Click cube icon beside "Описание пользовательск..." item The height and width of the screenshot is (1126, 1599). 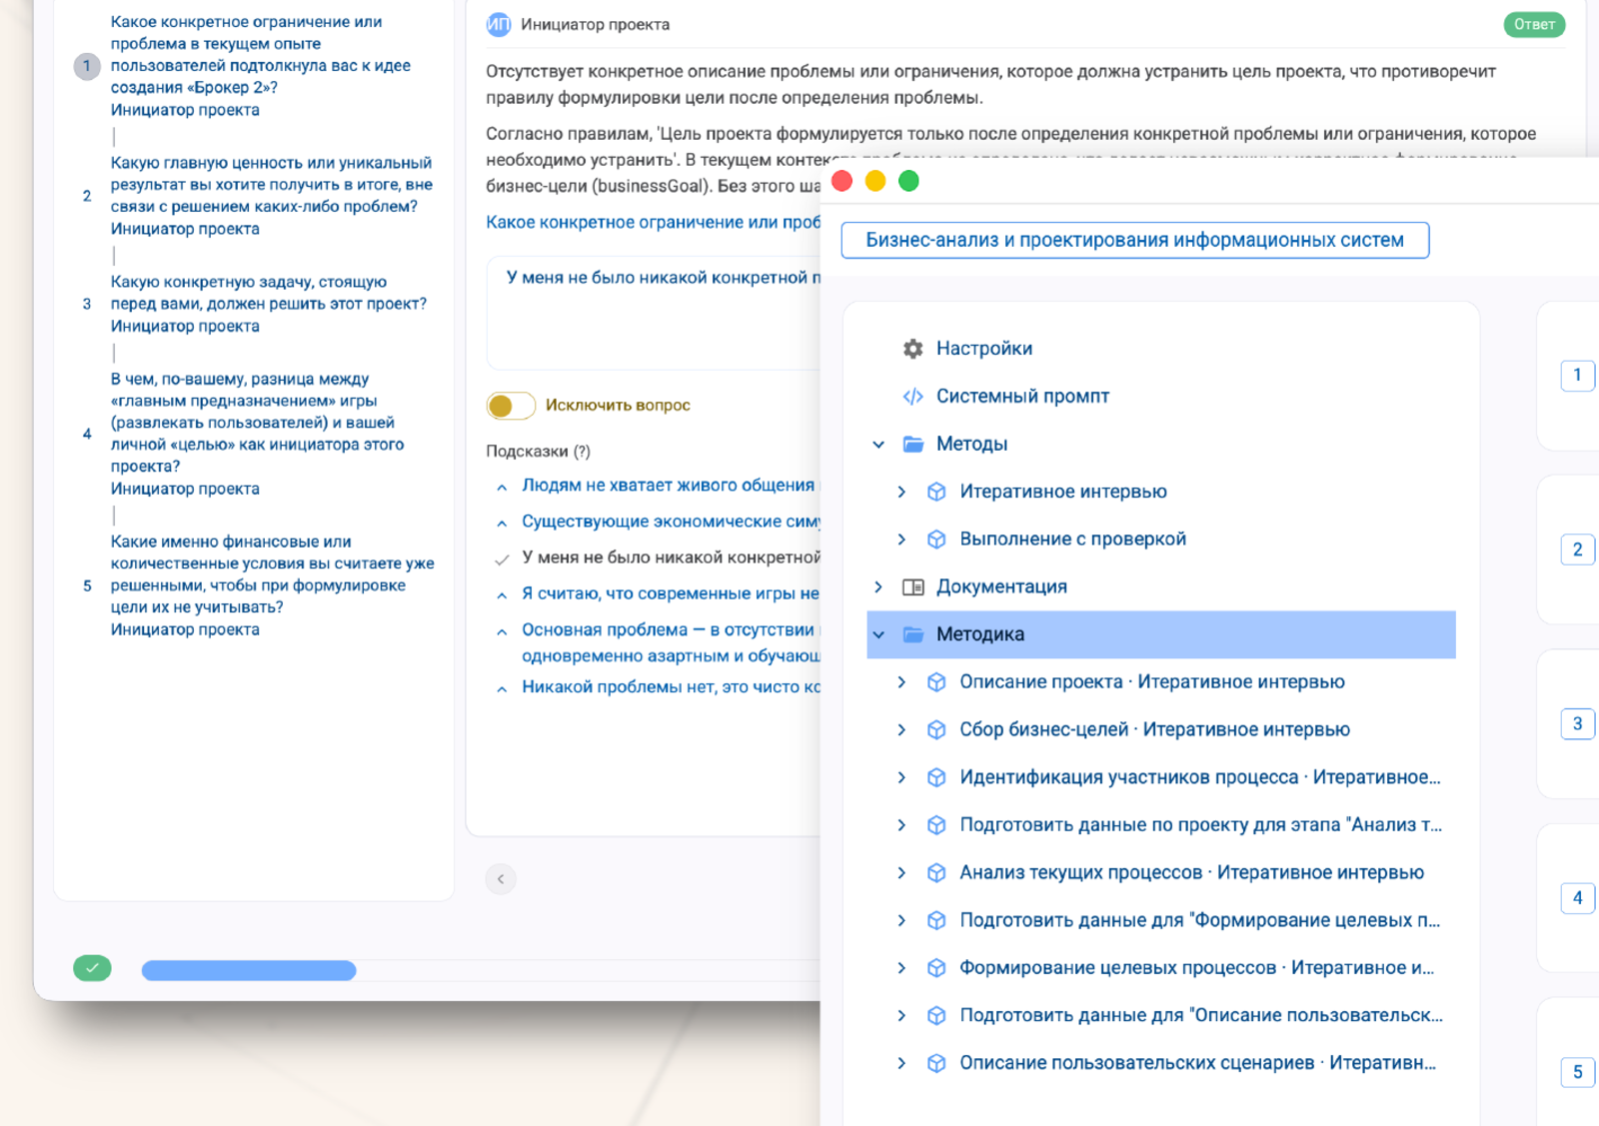coord(936,1016)
